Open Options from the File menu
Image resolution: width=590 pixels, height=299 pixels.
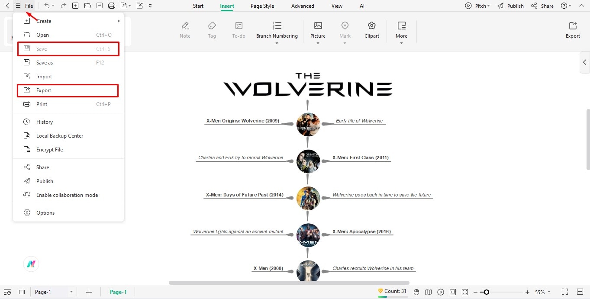coord(68,213)
